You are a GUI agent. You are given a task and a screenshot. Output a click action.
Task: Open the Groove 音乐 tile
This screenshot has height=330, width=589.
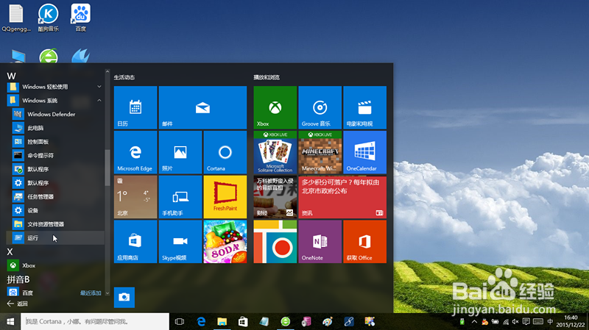coord(320,107)
